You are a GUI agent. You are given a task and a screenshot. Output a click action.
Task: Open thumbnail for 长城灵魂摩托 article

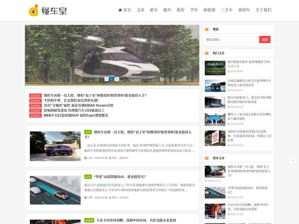click(215, 86)
